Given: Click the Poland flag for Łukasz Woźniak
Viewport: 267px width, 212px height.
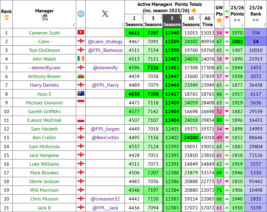Looking at the screenshot, I should click(x=81, y=120).
